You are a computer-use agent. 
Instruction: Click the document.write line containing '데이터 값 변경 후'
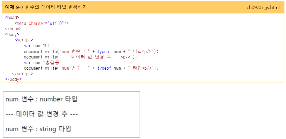coord(80,57)
